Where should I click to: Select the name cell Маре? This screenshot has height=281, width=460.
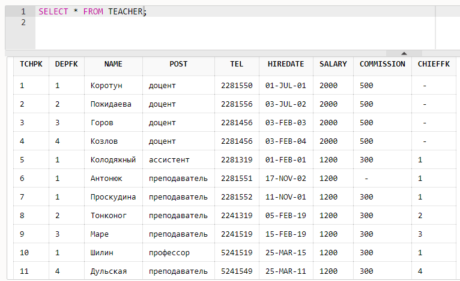[x=100, y=234]
